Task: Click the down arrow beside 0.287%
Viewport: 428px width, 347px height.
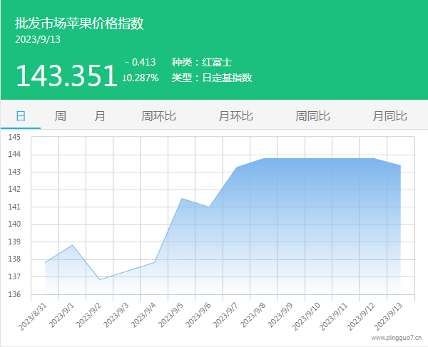Action: 126,78
